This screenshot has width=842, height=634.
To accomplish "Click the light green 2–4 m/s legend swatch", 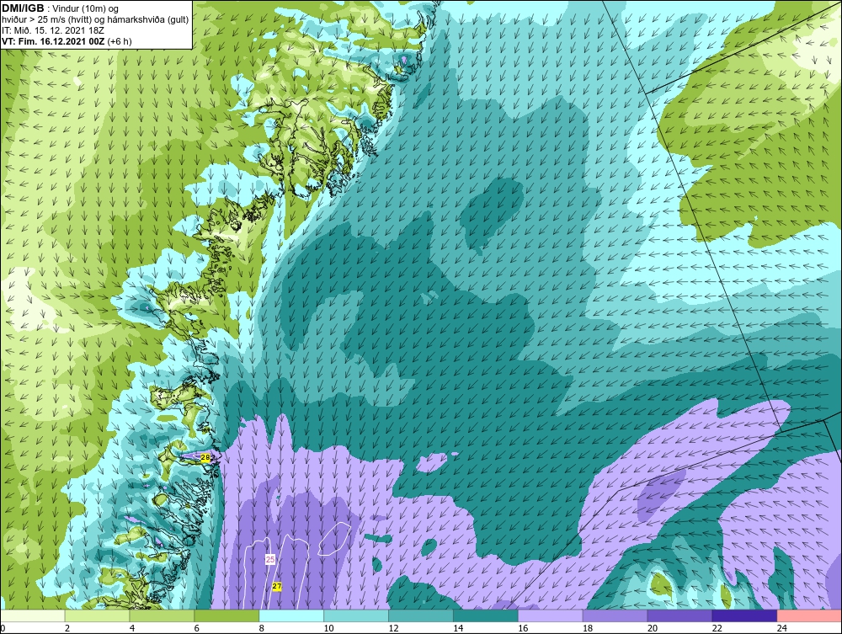I will (97, 615).
